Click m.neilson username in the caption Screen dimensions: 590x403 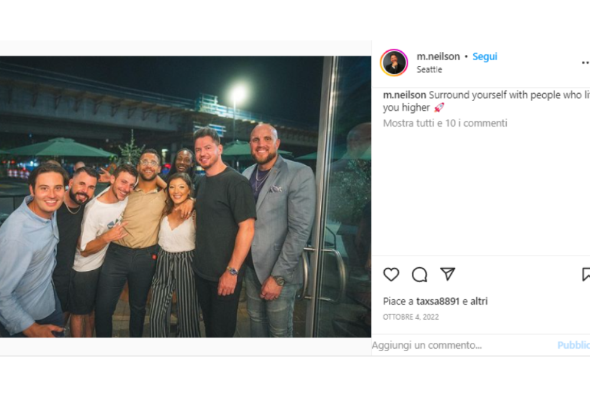pyautogui.click(x=404, y=95)
